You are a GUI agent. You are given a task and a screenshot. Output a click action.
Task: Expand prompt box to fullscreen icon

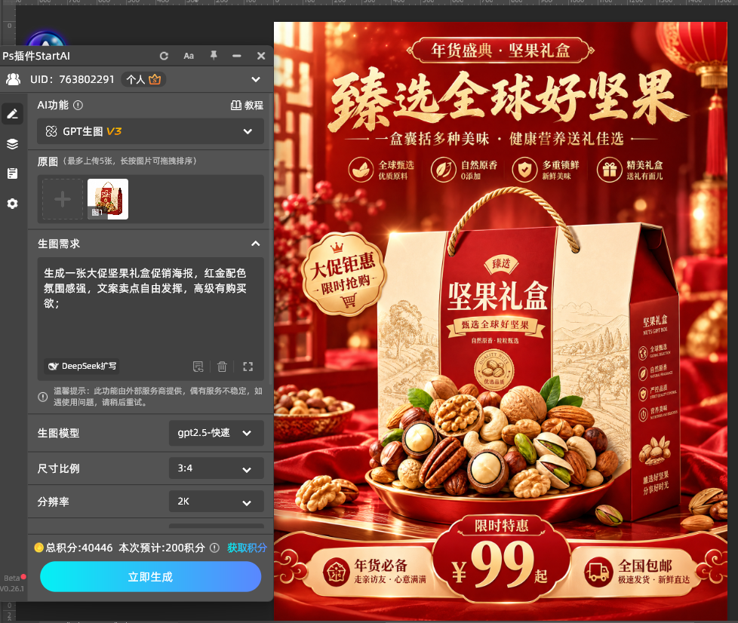click(248, 367)
